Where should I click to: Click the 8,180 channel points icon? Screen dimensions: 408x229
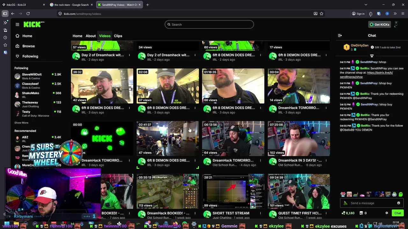[x=348, y=213]
